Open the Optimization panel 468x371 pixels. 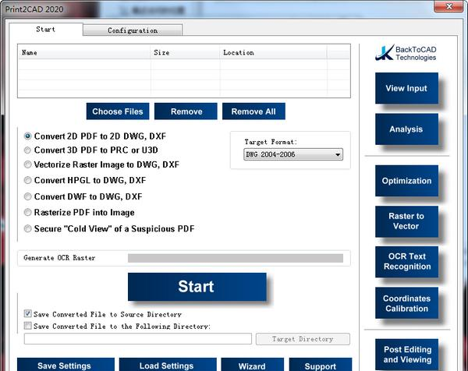[406, 181]
